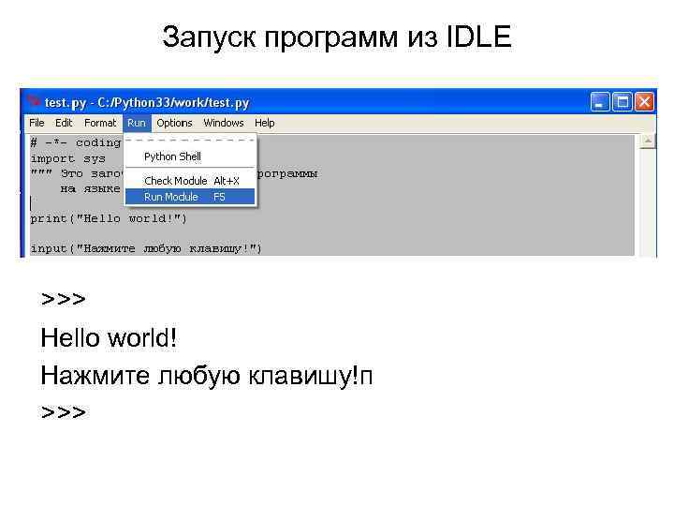The image size is (674, 506).
Task: Open the Options menu
Action: tap(174, 123)
